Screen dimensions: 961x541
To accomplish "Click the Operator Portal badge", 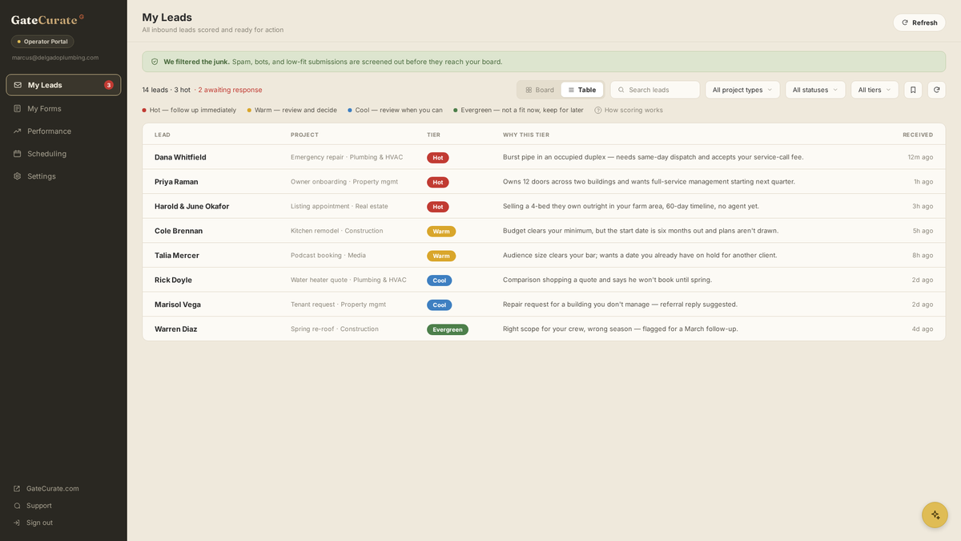I will [x=42, y=42].
